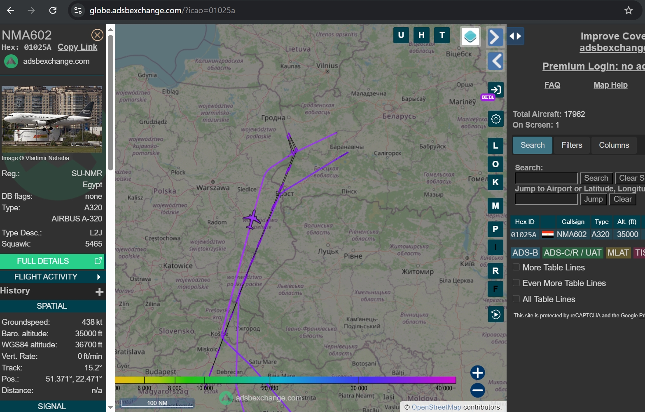Copy Link for the aircraft
645x412 pixels.
tap(77, 47)
